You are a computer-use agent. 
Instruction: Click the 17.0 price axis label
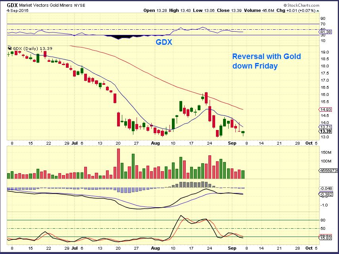325,80
